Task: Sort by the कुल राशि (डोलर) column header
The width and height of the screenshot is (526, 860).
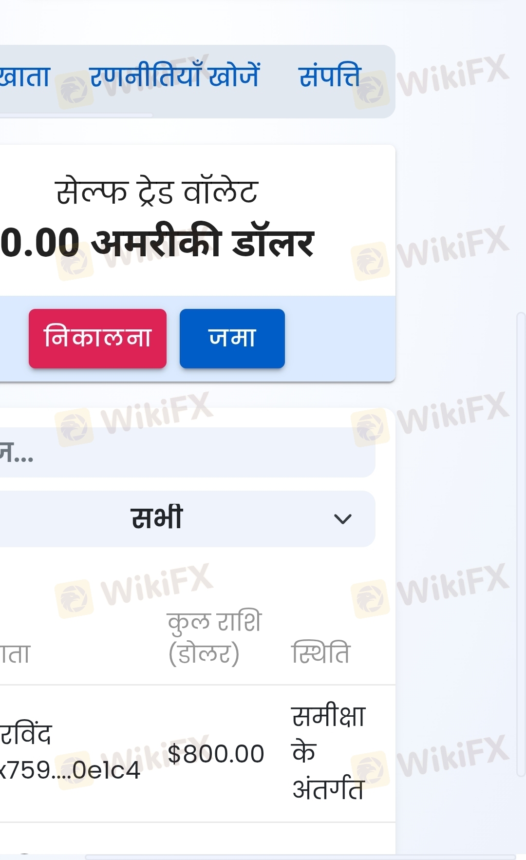Action: point(214,637)
